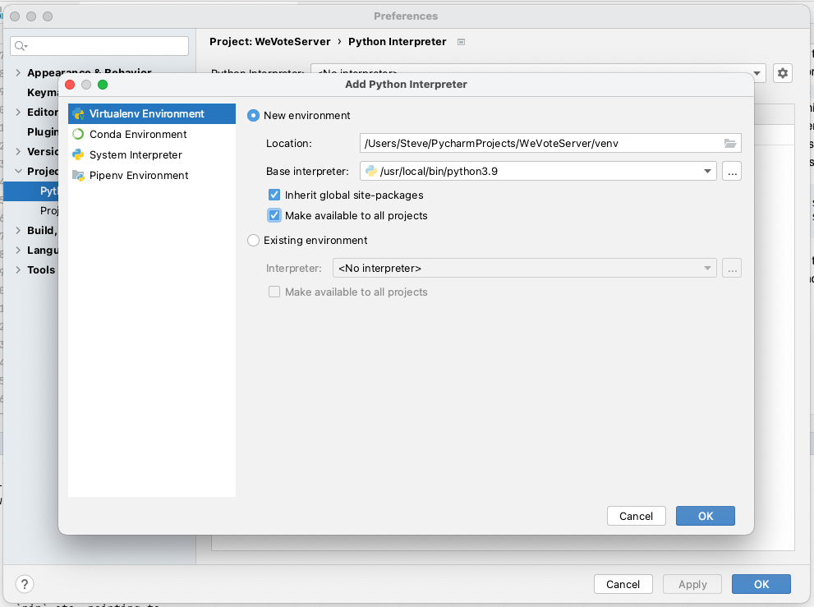
Task: Expand Appearance & Behavior in Preferences tree
Action: tap(18, 73)
